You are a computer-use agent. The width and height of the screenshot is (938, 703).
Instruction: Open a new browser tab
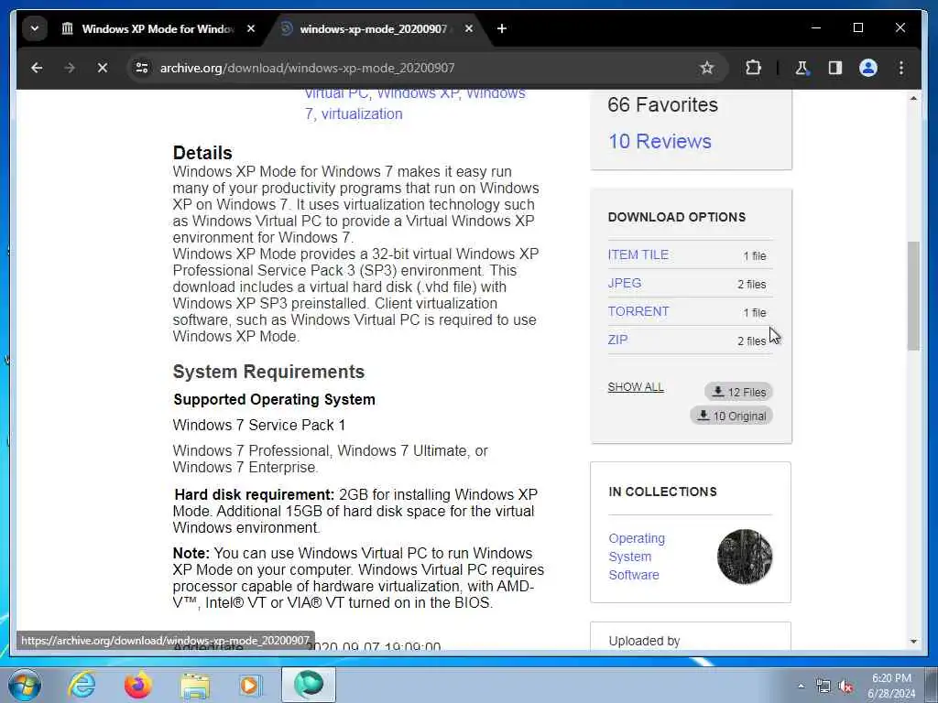[x=502, y=28]
